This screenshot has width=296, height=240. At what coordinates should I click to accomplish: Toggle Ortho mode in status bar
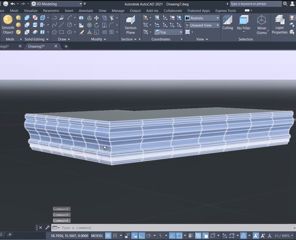click(x=142, y=236)
